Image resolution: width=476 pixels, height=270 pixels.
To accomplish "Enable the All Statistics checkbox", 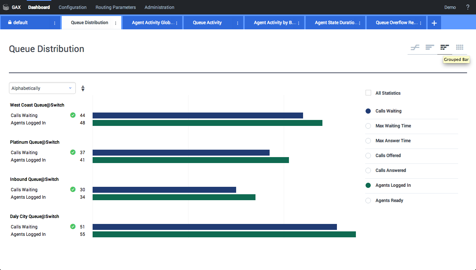I will point(368,93).
